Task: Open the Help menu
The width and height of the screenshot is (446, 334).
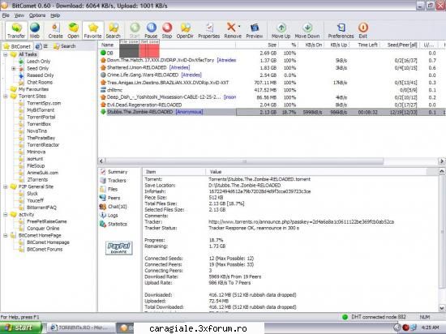Action: click(55, 15)
